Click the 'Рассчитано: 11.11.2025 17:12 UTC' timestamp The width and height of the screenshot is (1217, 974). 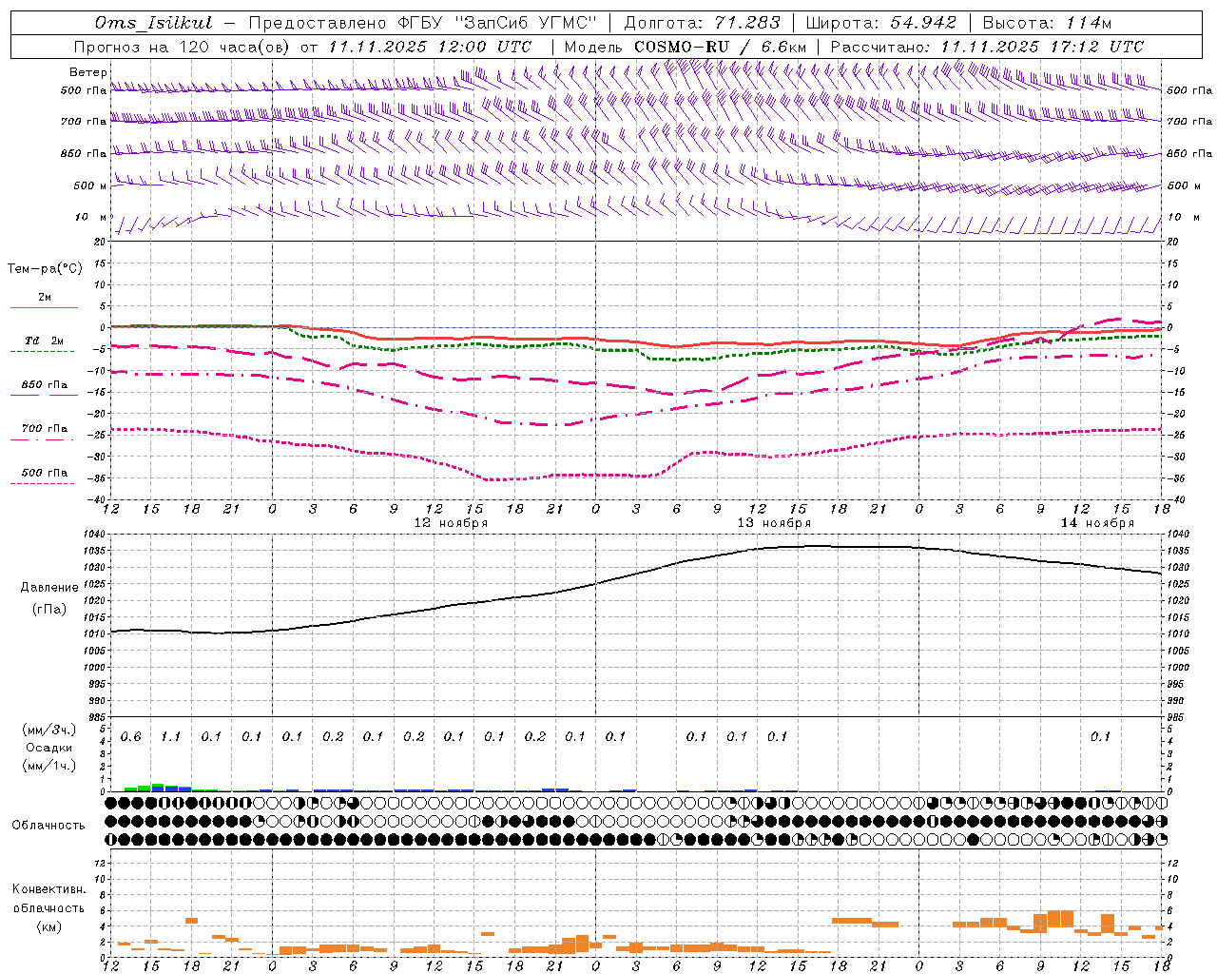pyautogui.click(x=987, y=47)
